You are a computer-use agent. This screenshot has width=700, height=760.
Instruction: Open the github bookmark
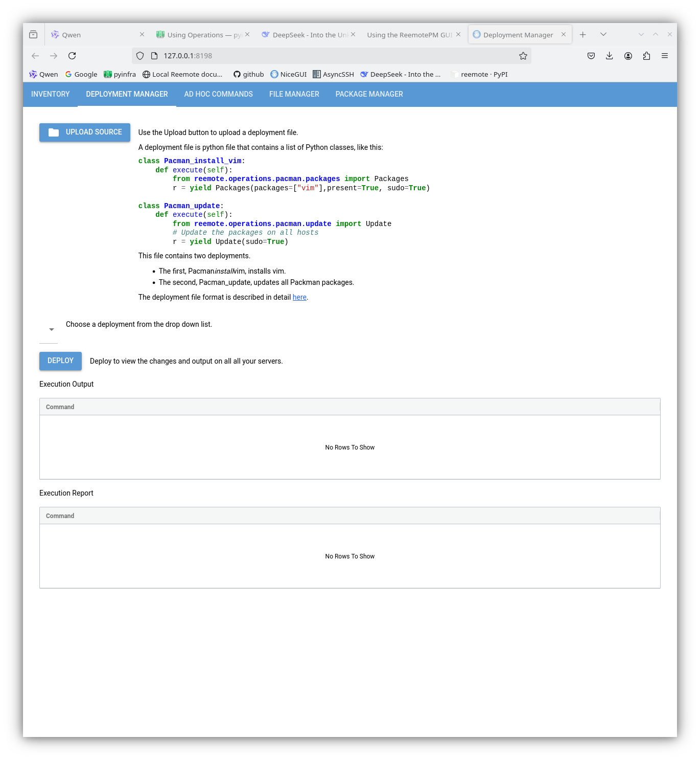[248, 74]
